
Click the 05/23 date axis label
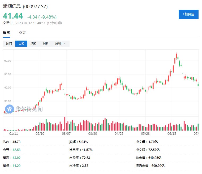point(145,134)
